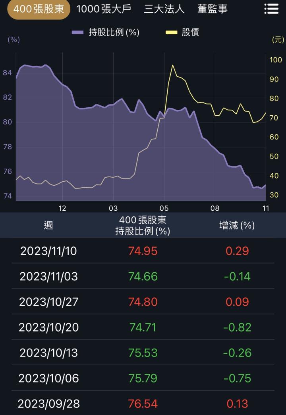Click the stock price peak on chart
Image resolution: width=286 pixels, height=415 pixels.
(x=172, y=65)
